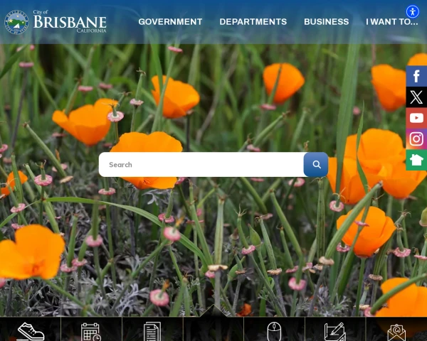
Task: Click the email envelope icon
Action: (x=396, y=332)
